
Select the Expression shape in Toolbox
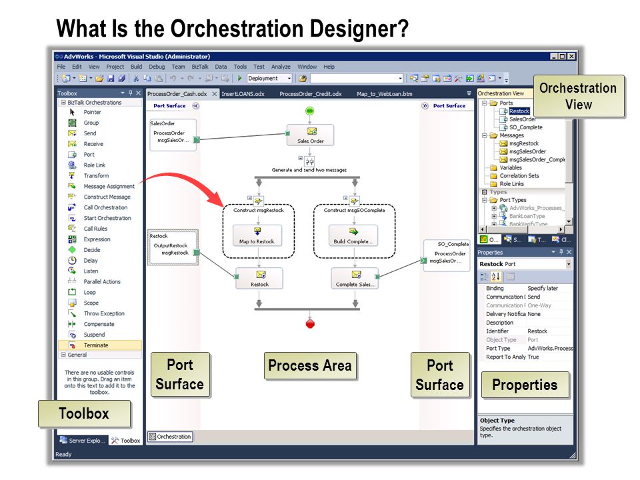(x=97, y=239)
